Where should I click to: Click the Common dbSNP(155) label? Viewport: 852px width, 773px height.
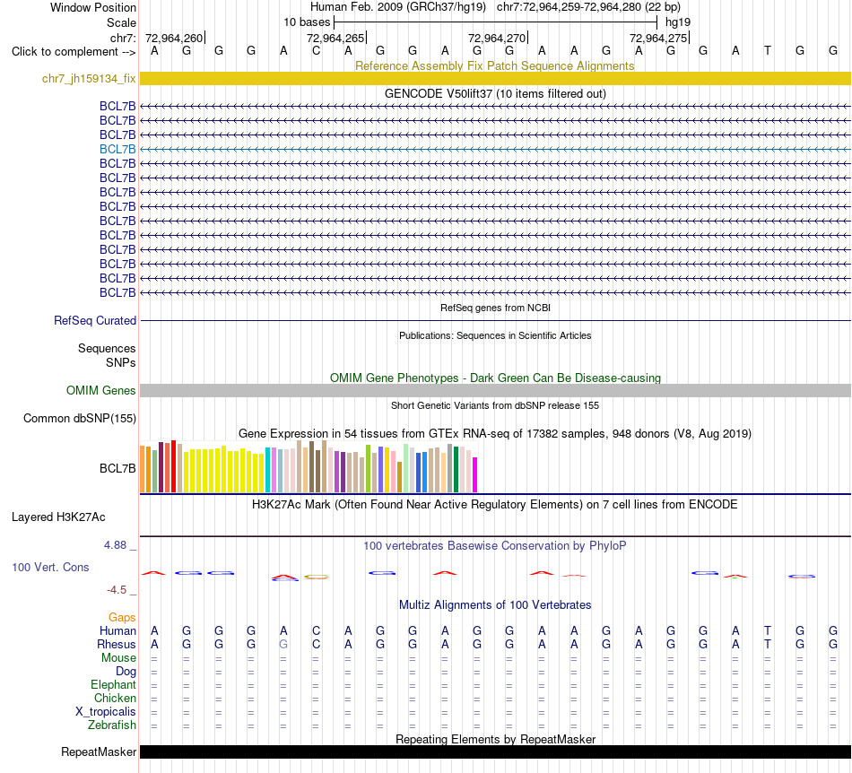pyautogui.click(x=79, y=418)
